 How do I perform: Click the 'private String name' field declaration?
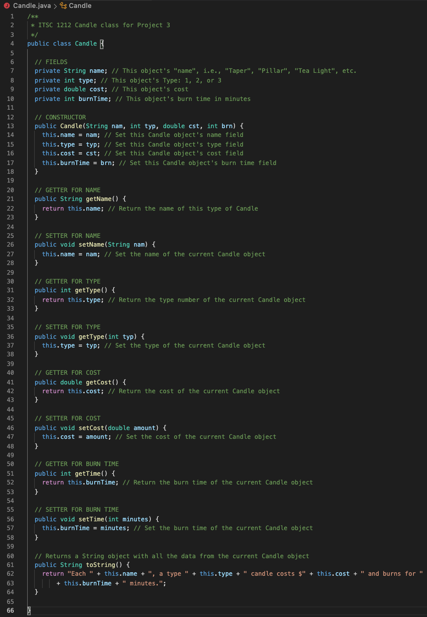pyautogui.click(x=71, y=71)
